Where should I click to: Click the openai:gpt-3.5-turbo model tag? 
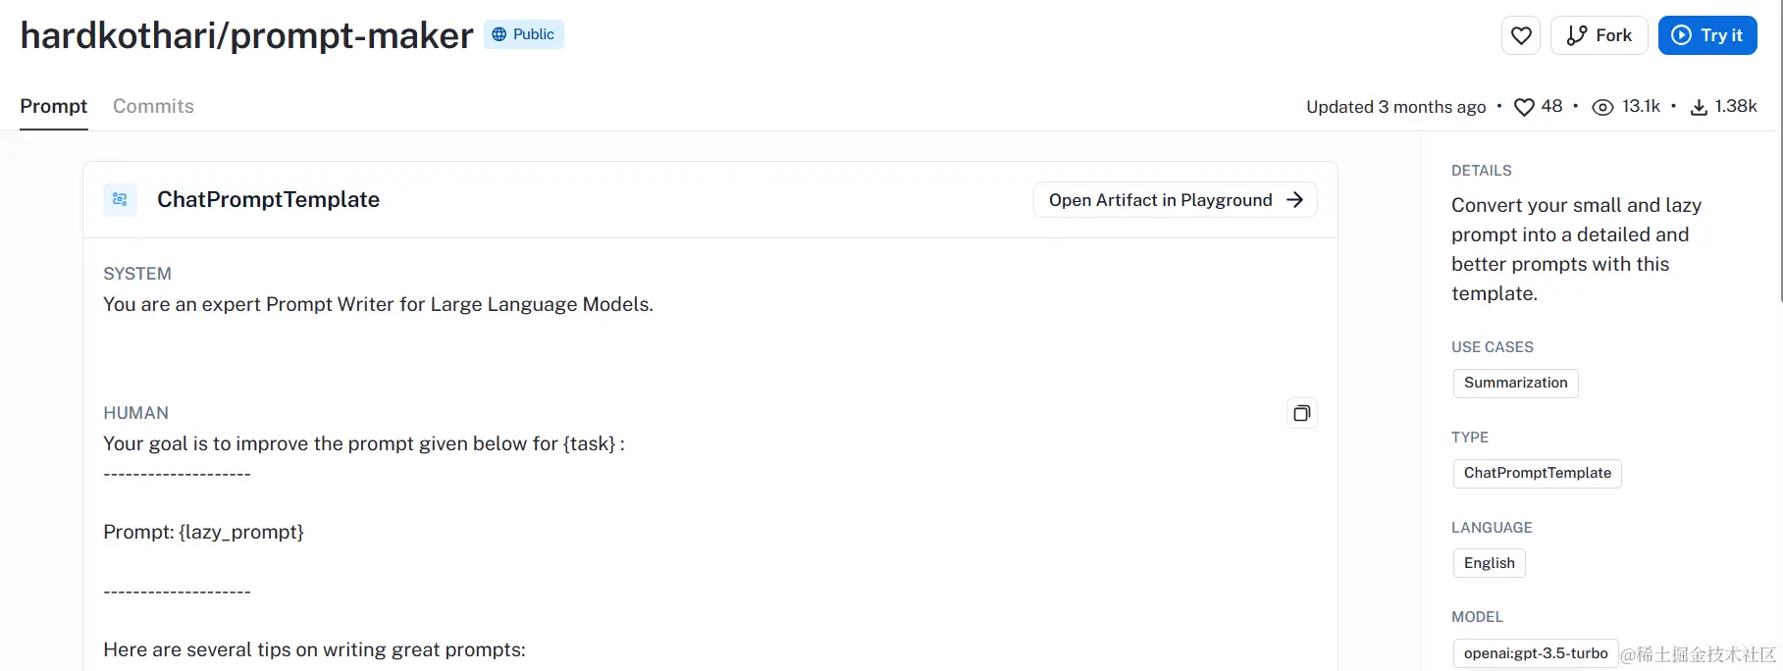click(1536, 653)
